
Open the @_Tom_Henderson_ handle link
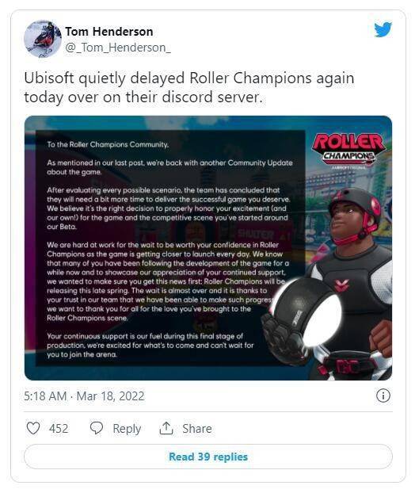coord(118,48)
